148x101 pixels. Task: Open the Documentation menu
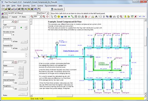[x=51, y=6]
